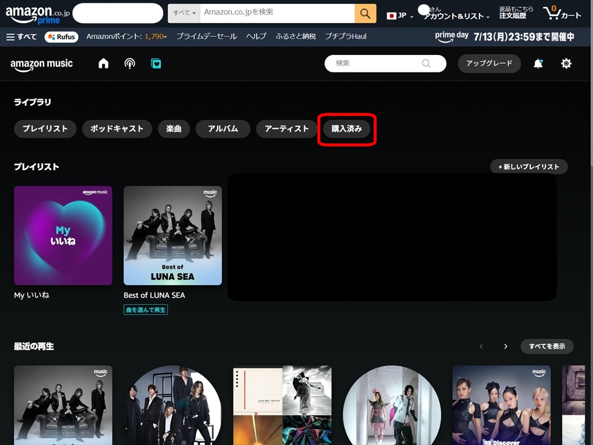Select the 楽曲 library filter
Viewport: 593px width, 445px height.
[x=174, y=129]
